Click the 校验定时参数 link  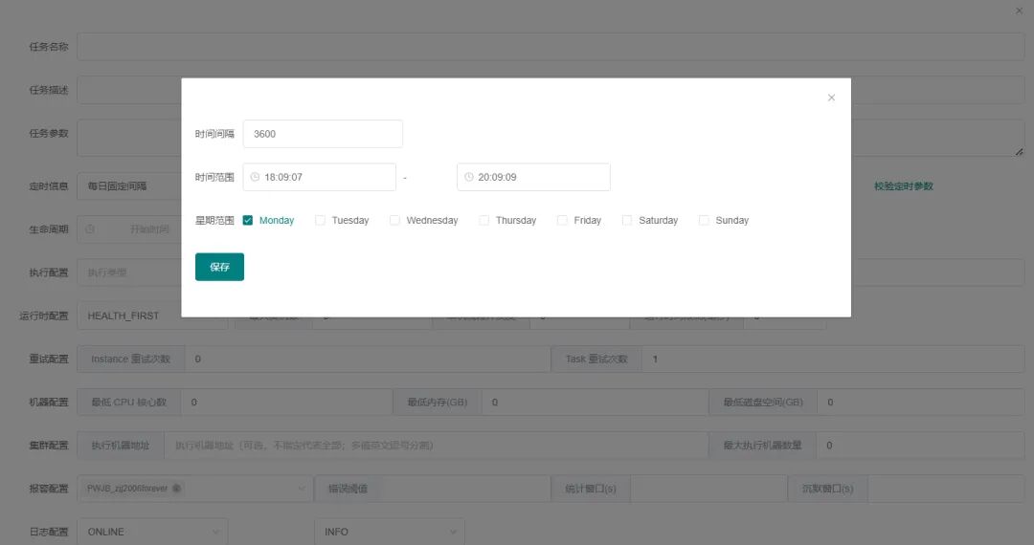904,186
